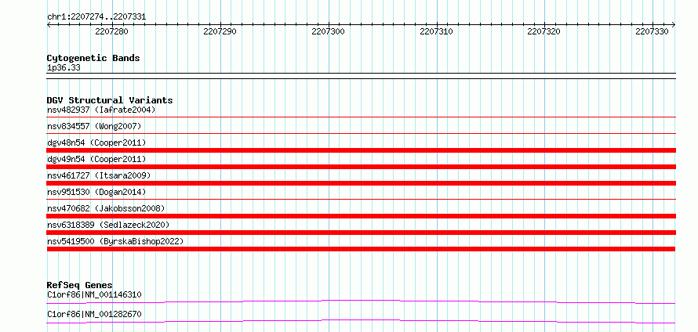Click the thick red bar under nsv6318389

pyautogui.click(x=361, y=233)
